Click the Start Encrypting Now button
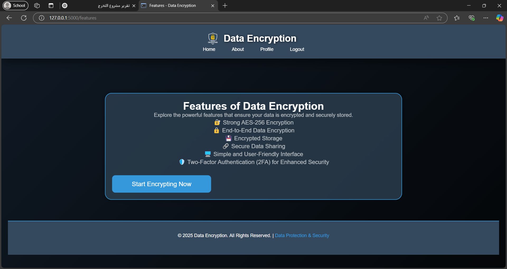The width and height of the screenshot is (507, 269). (162, 184)
